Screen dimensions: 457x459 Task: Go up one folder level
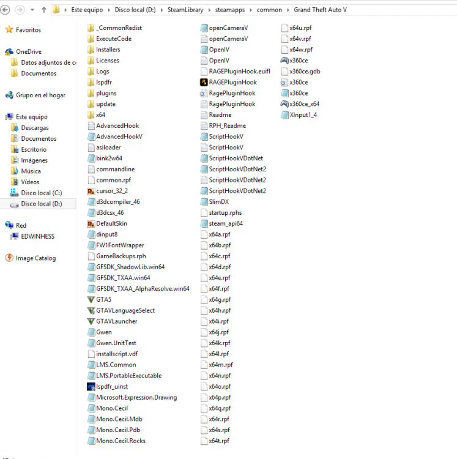44,10
